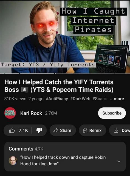Open the #DarkWeb hashtag
The height and width of the screenshot is (176, 130).
(80, 99)
